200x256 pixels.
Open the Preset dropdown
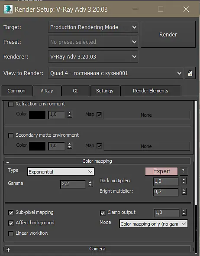(x=93, y=42)
